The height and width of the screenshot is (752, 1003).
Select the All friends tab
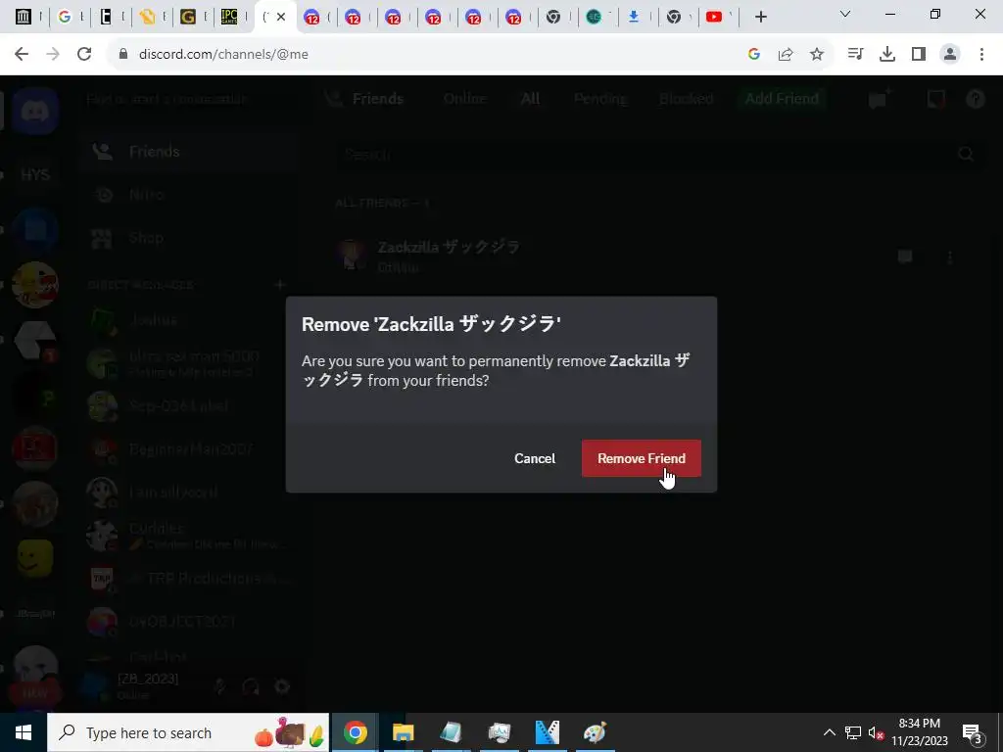530,99
